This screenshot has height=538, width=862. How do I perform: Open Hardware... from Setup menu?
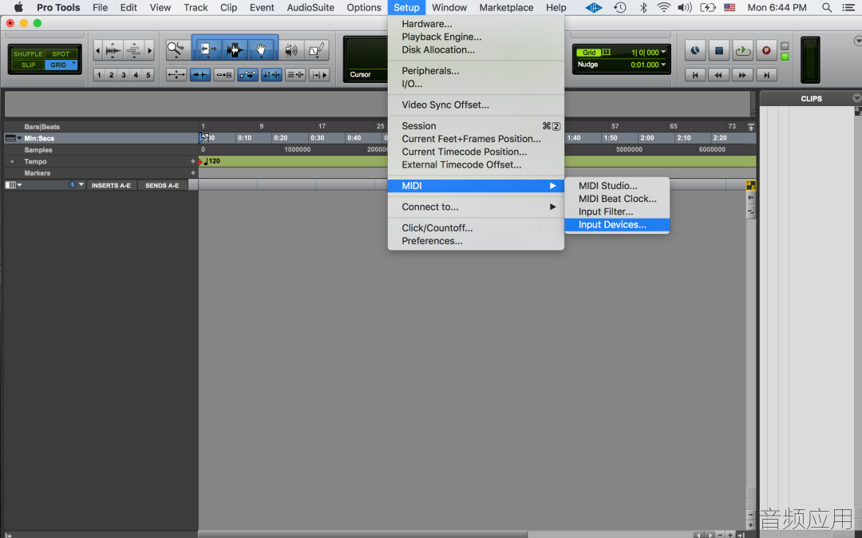[x=476, y=24]
